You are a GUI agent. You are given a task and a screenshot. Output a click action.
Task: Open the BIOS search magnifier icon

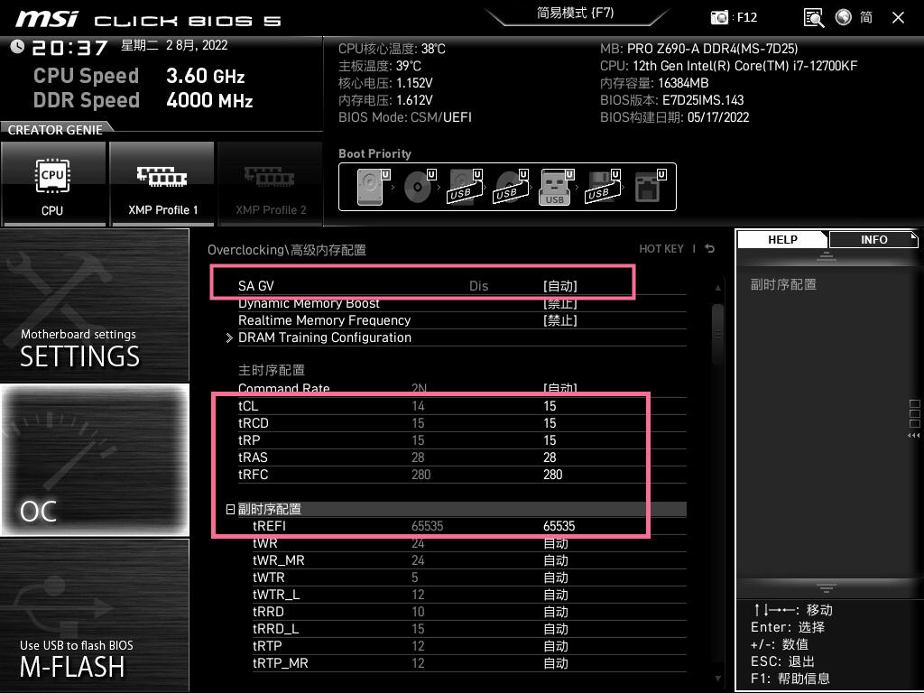pyautogui.click(x=814, y=17)
